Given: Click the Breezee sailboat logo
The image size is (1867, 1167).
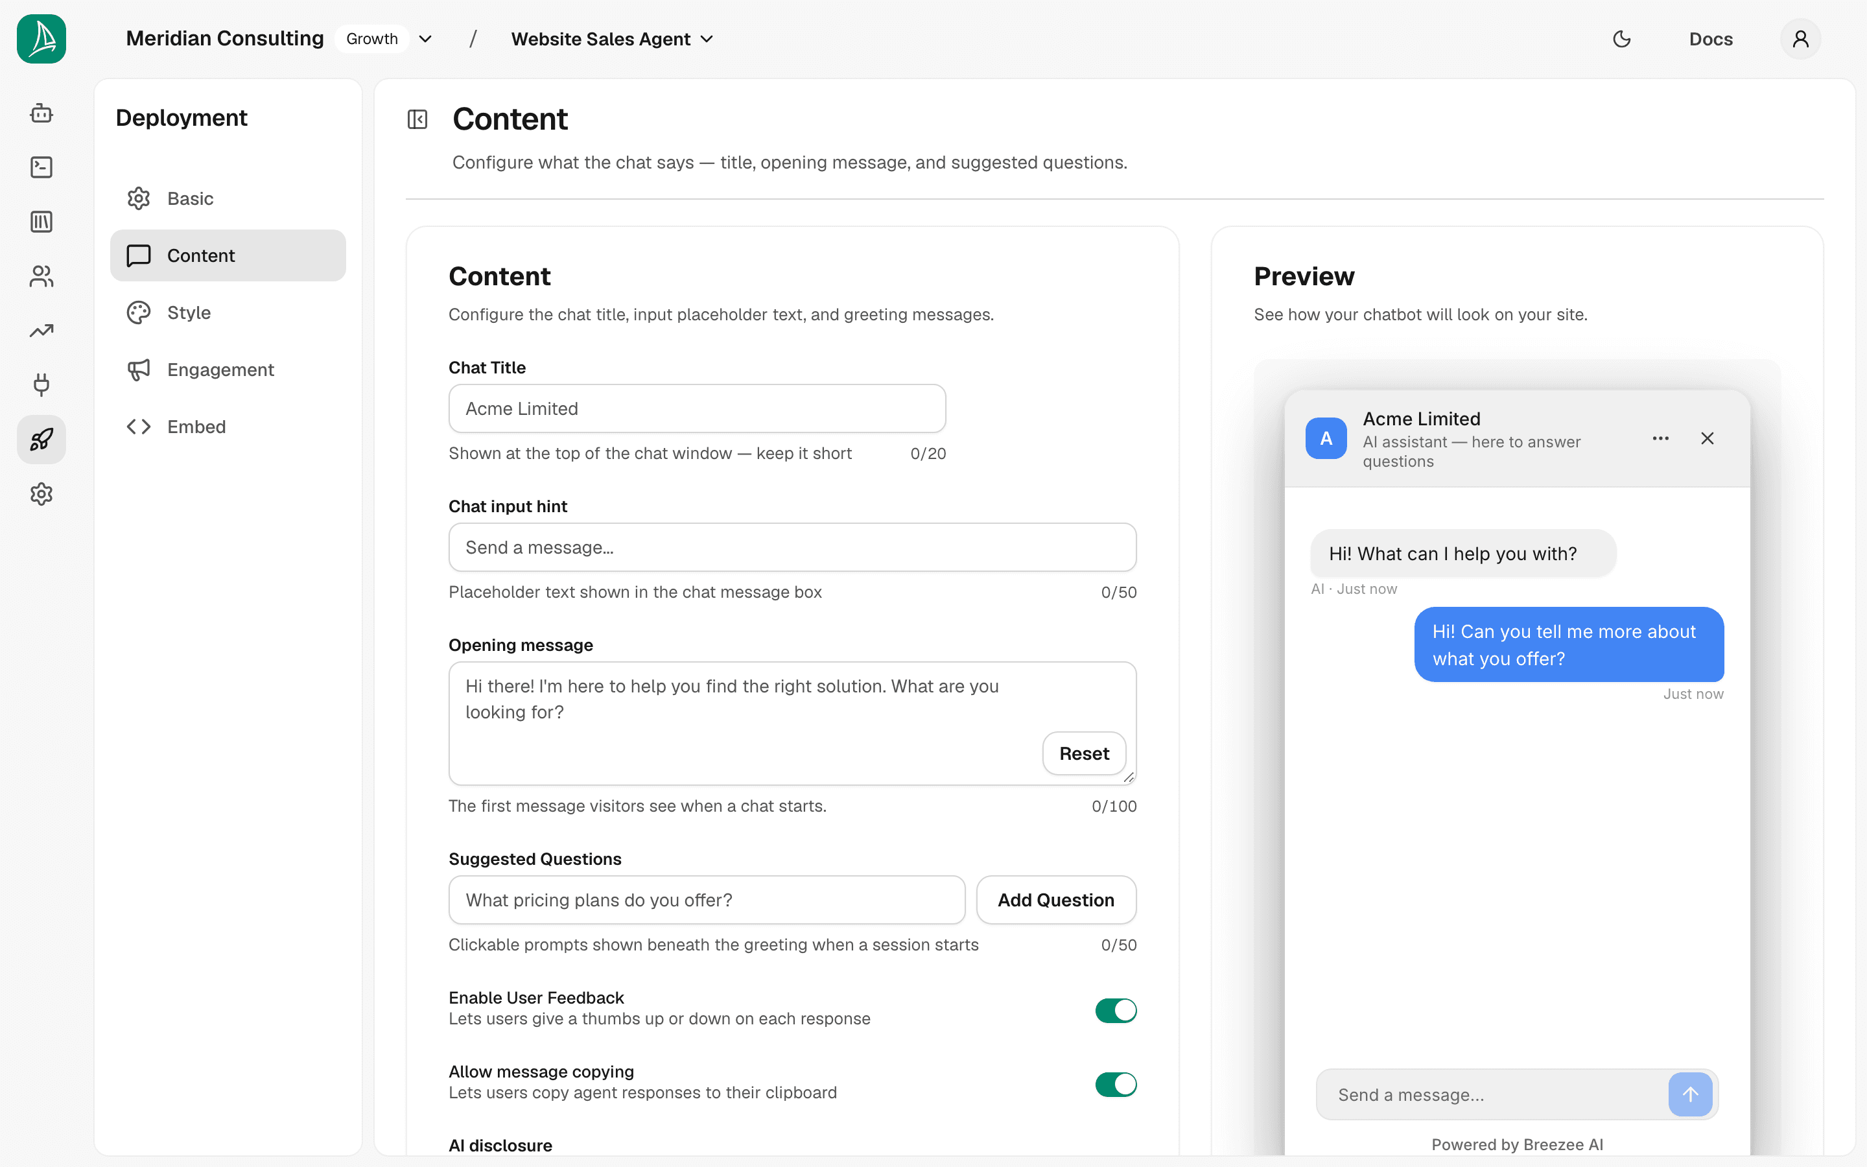Looking at the screenshot, I should pos(41,39).
